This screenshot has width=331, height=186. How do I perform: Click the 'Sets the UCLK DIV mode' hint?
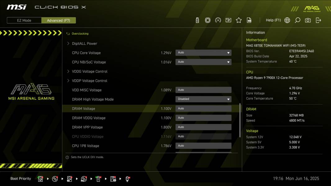[x=87, y=157]
